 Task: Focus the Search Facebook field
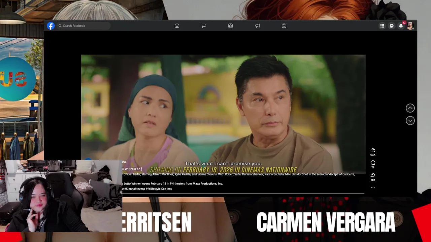click(x=84, y=26)
